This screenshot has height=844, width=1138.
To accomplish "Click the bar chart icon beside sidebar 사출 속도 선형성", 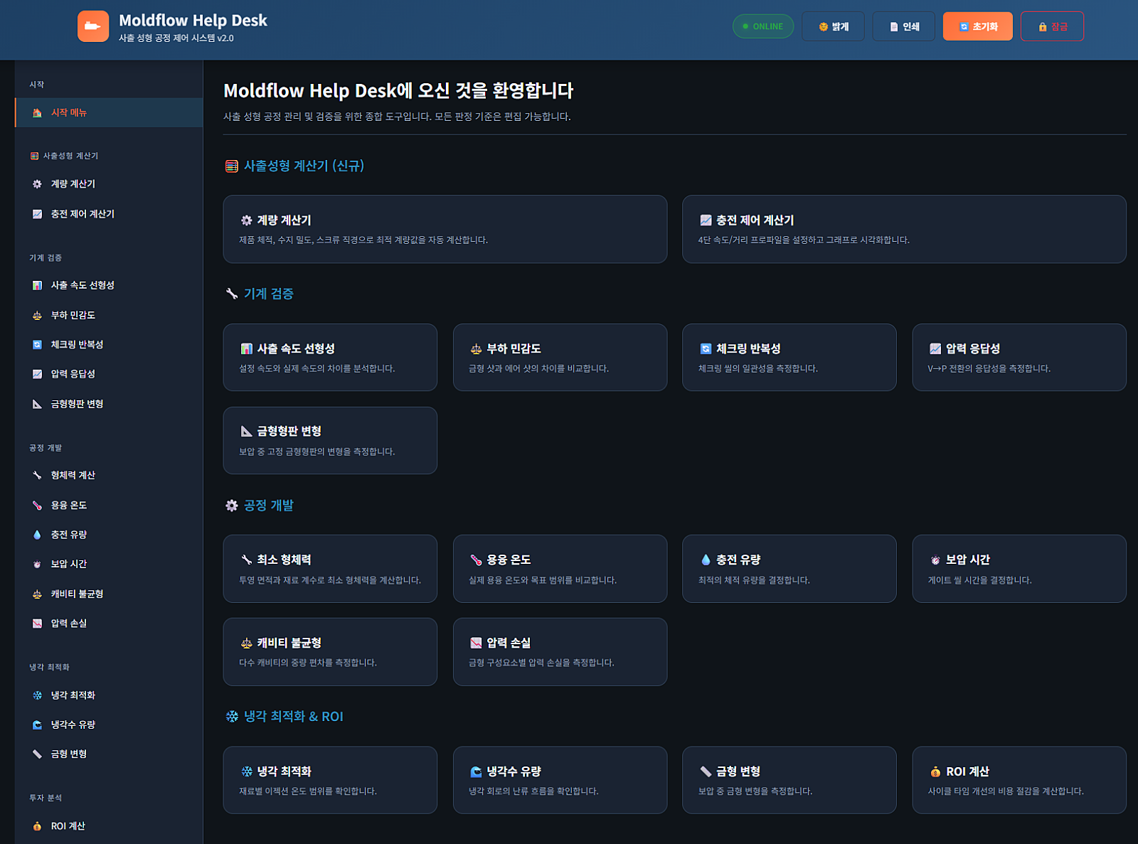I will click(x=37, y=285).
